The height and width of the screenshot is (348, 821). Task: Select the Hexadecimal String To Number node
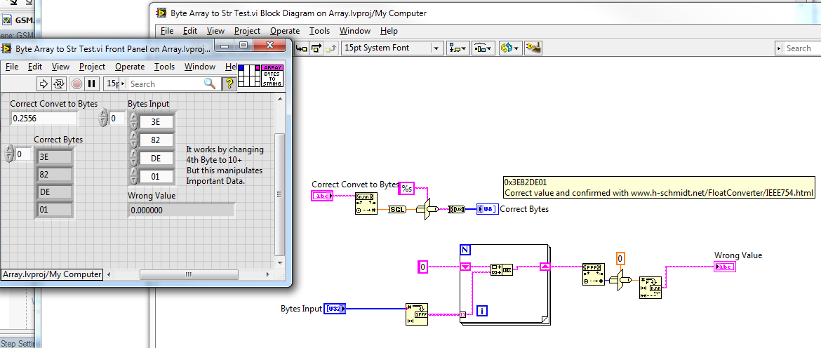click(593, 274)
